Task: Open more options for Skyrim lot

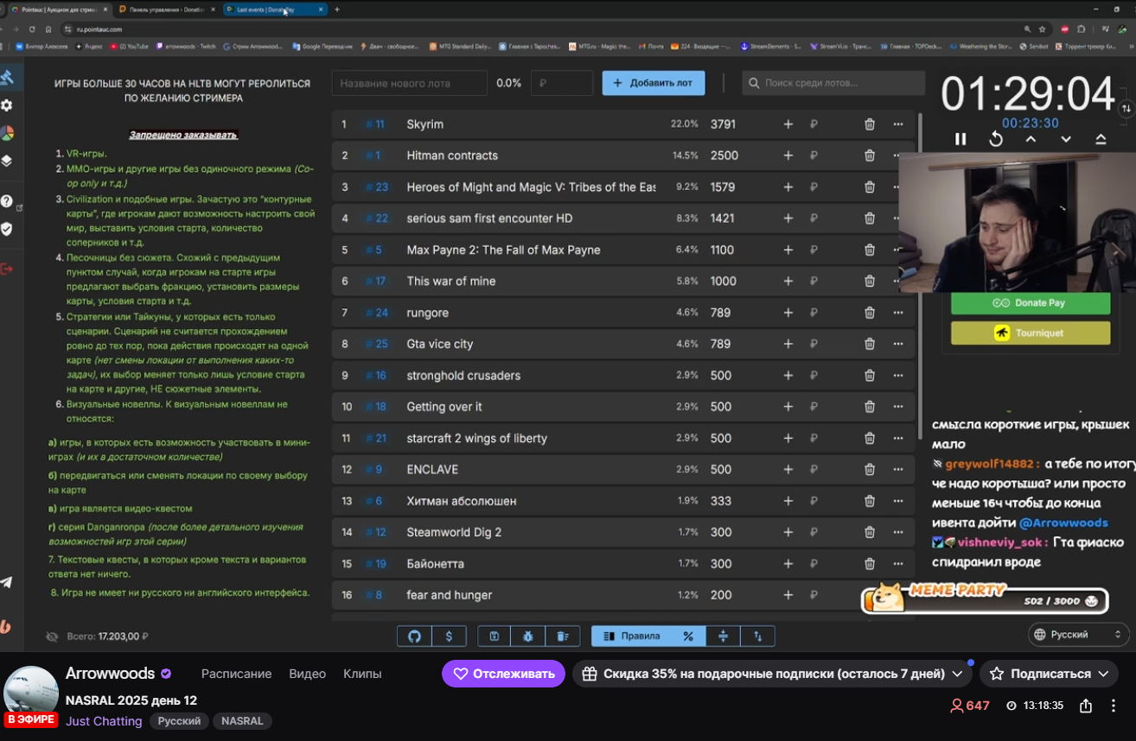Action: [898, 124]
